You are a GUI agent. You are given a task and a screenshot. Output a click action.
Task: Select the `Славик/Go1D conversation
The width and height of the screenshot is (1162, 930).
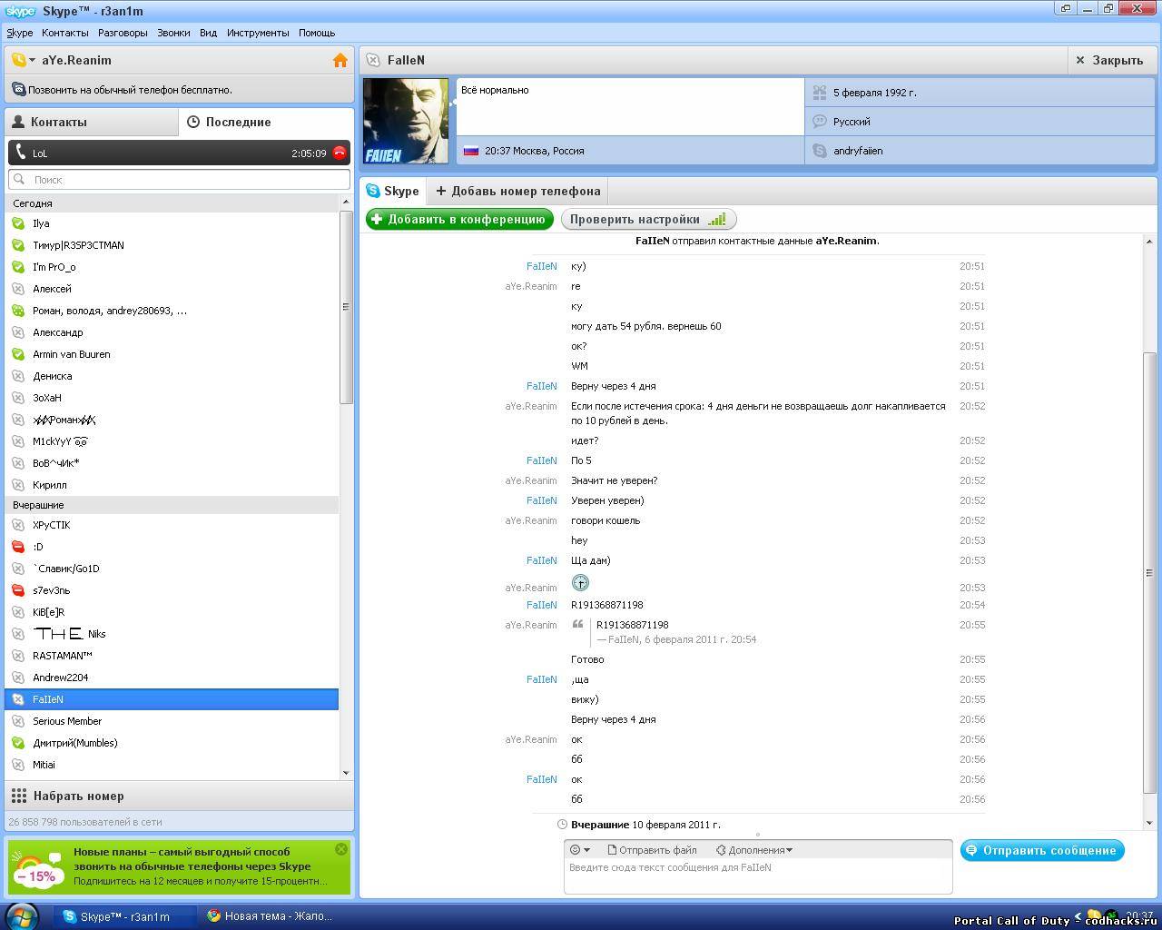click(x=172, y=569)
